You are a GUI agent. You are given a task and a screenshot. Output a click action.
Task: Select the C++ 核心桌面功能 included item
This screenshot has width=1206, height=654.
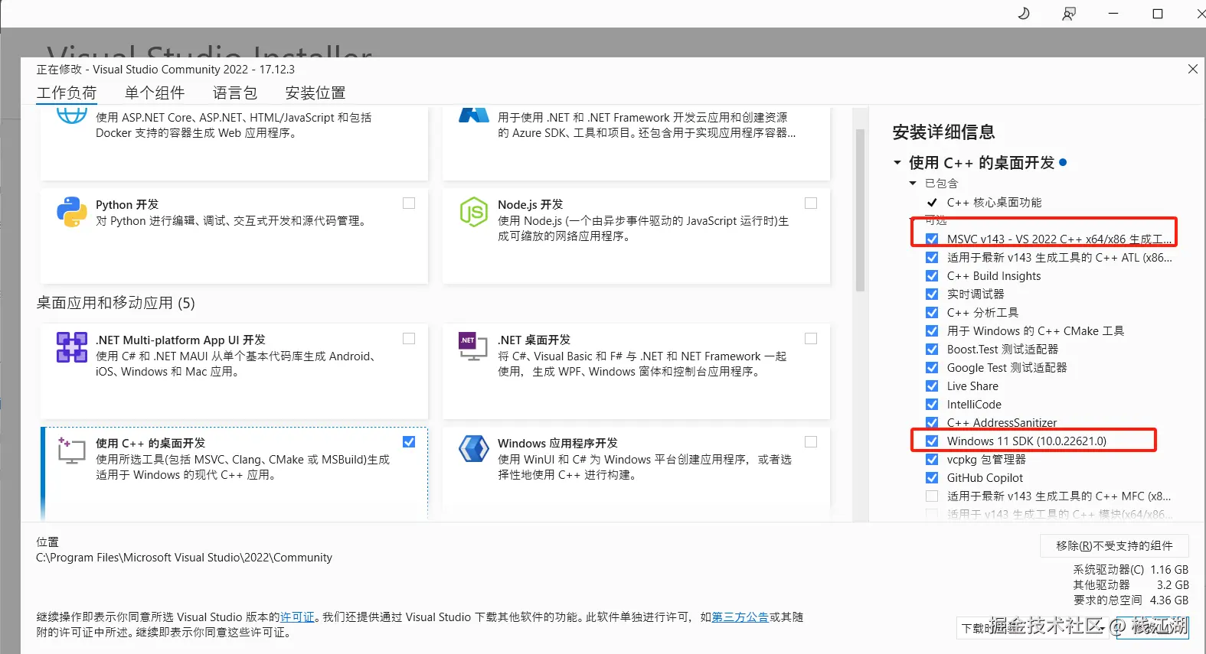(x=994, y=203)
